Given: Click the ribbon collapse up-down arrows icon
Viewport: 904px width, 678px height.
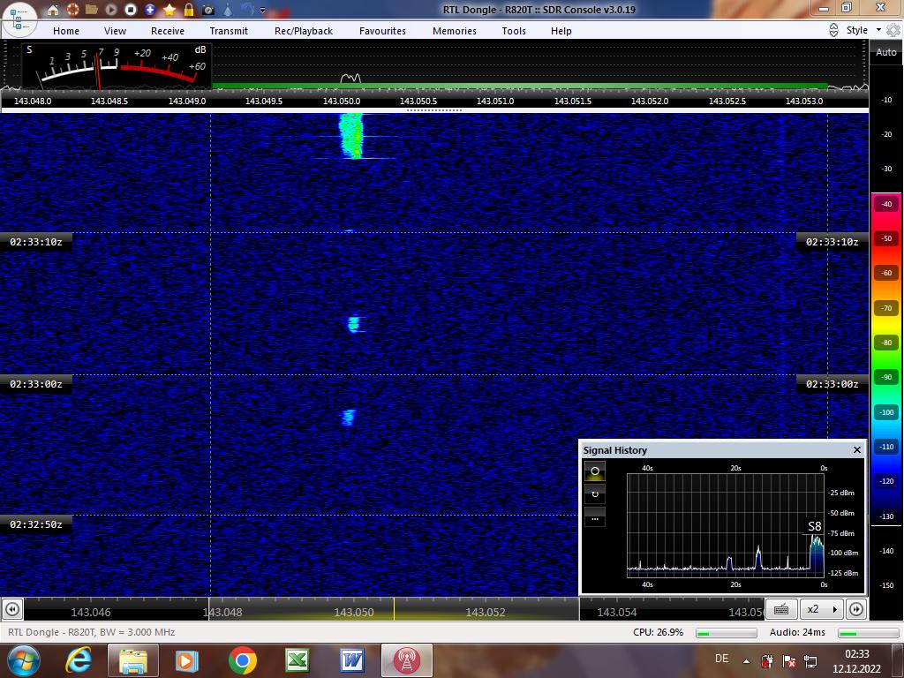Looking at the screenshot, I should tap(833, 30).
